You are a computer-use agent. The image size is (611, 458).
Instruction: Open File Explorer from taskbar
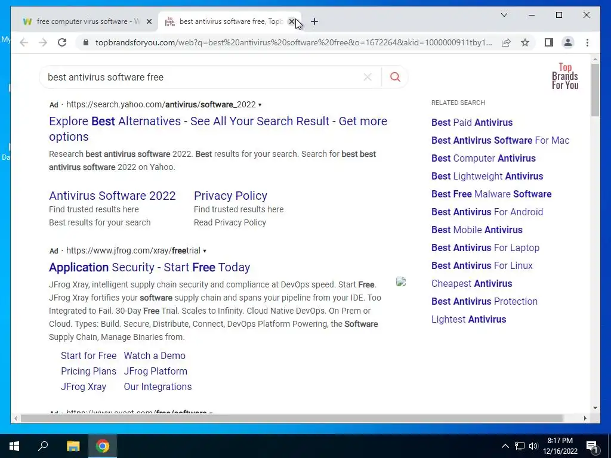pyautogui.click(x=73, y=446)
